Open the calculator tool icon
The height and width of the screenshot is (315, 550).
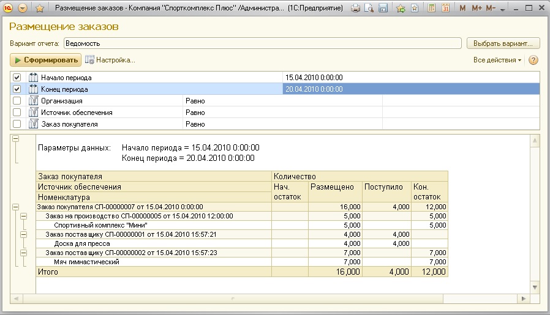tap(432, 9)
